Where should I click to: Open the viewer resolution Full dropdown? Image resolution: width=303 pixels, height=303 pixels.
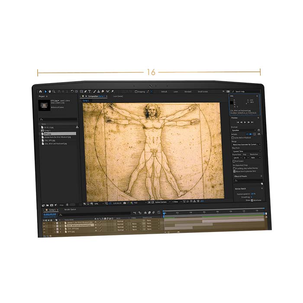tap(138, 203)
